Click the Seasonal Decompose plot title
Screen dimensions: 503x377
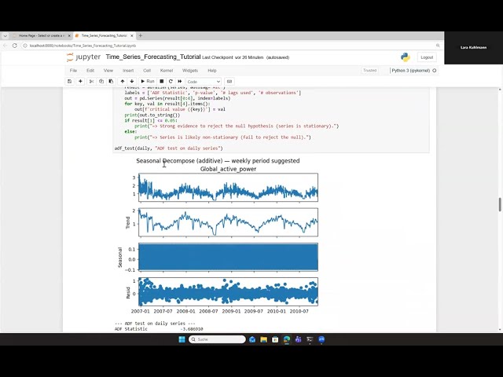click(x=218, y=161)
